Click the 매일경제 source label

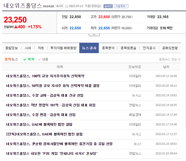click(x=135, y=115)
